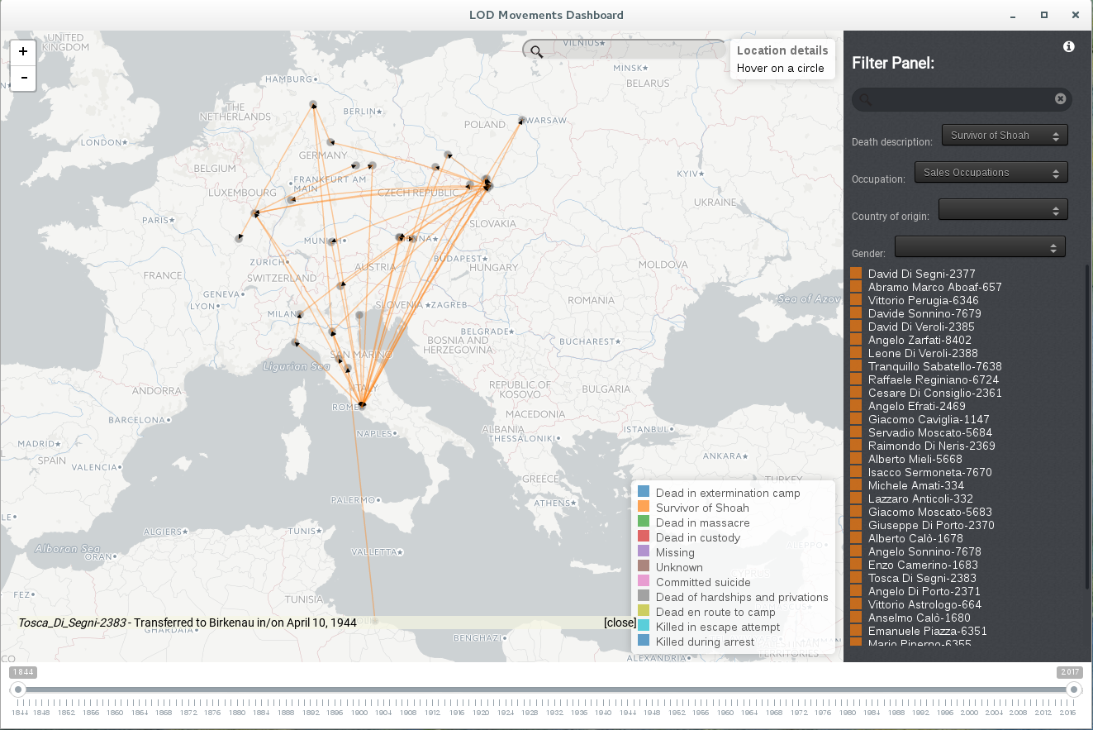Click the Rome location circle on map

coord(362,405)
